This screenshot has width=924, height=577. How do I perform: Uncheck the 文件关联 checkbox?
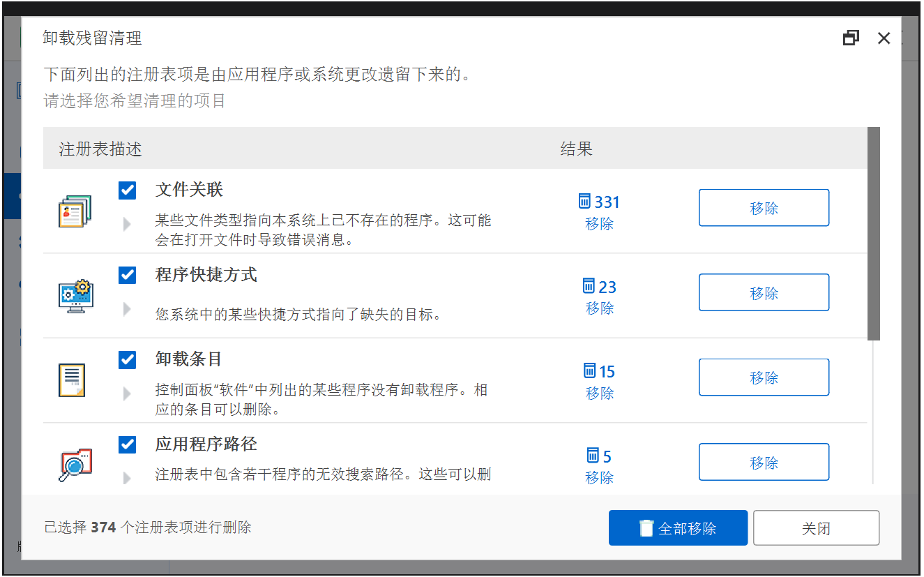(x=127, y=190)
